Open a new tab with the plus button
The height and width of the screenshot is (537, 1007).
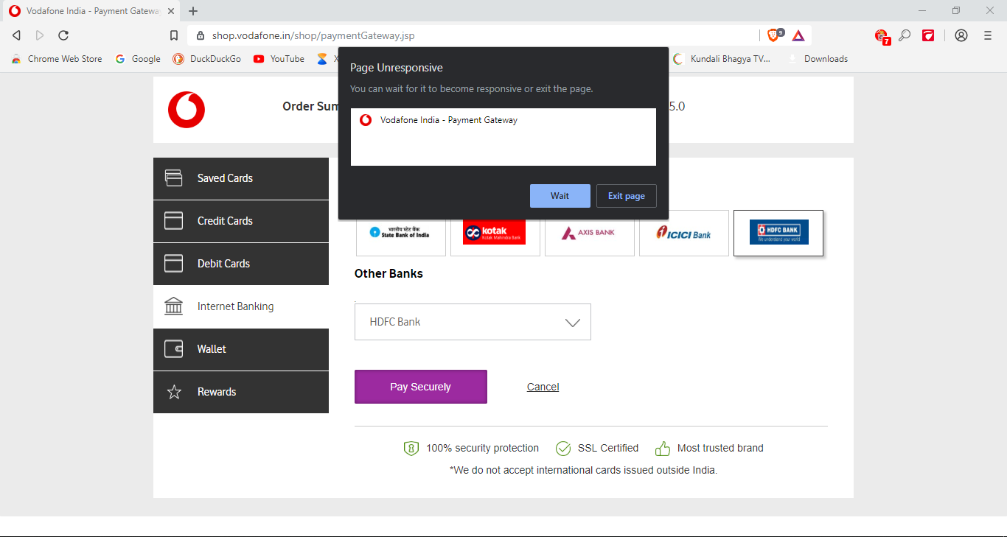pos(193,11)
